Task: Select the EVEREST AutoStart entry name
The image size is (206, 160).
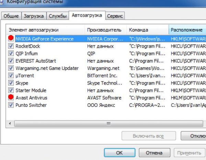Action: pos(36,61)
